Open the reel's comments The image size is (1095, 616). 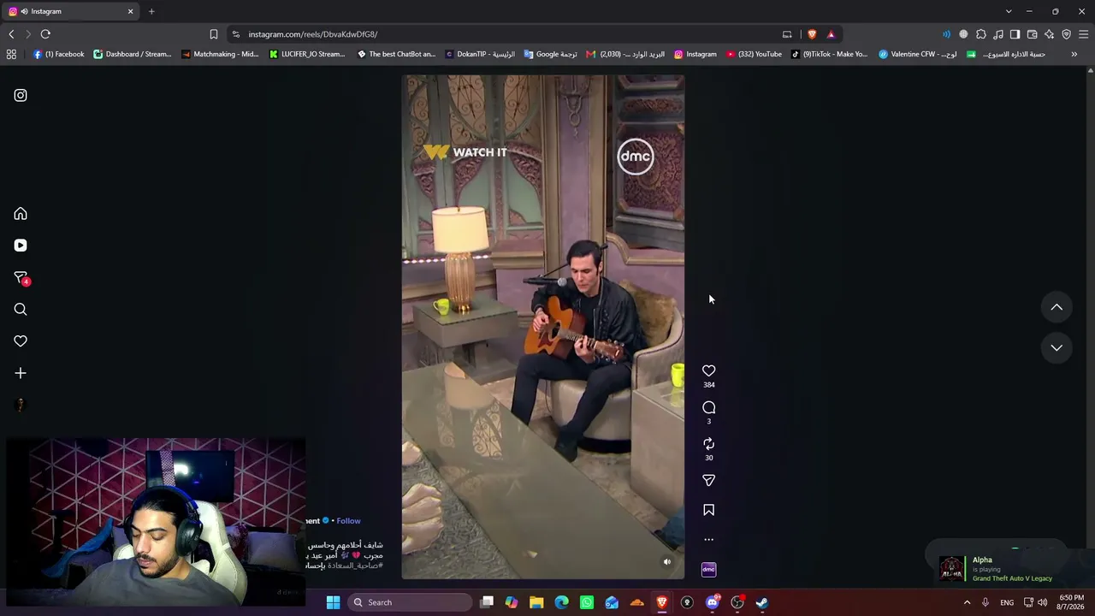click(x=708, y=407)
